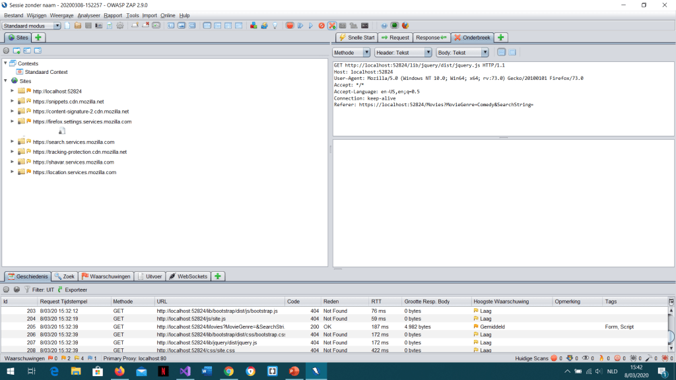Viewport: 676px width, 380px height.
Task: Open Visual Studio from the taskbar
Action: 185,371
